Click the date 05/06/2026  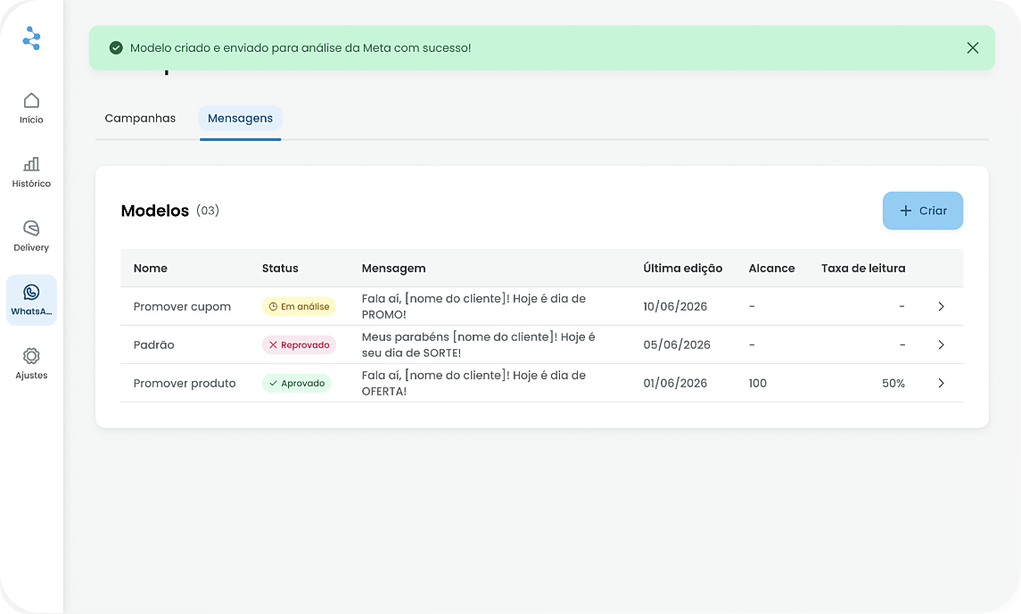click(677, 344)
